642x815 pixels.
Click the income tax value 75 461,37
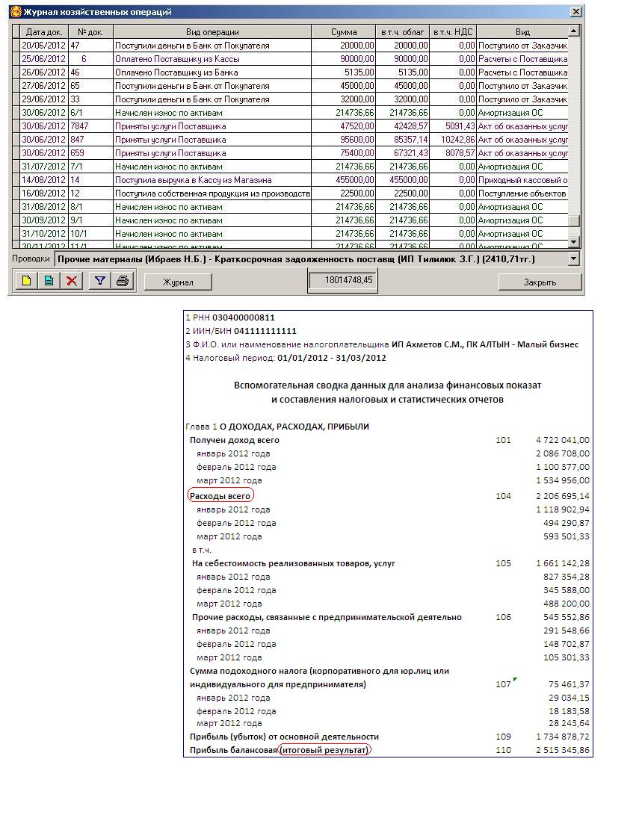pyautogui.click(x=570, y=684)
